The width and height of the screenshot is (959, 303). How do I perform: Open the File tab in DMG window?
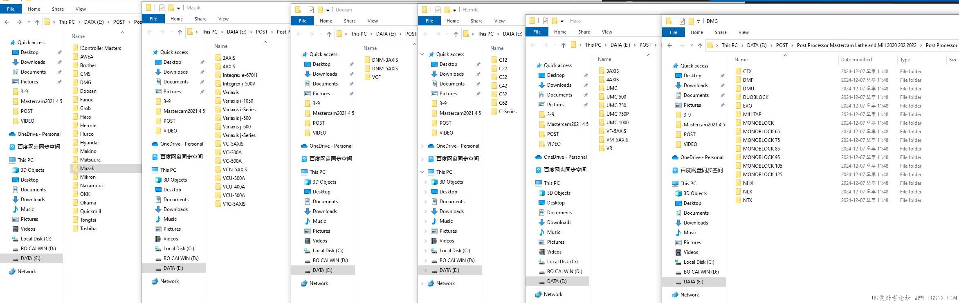point(674,32)
